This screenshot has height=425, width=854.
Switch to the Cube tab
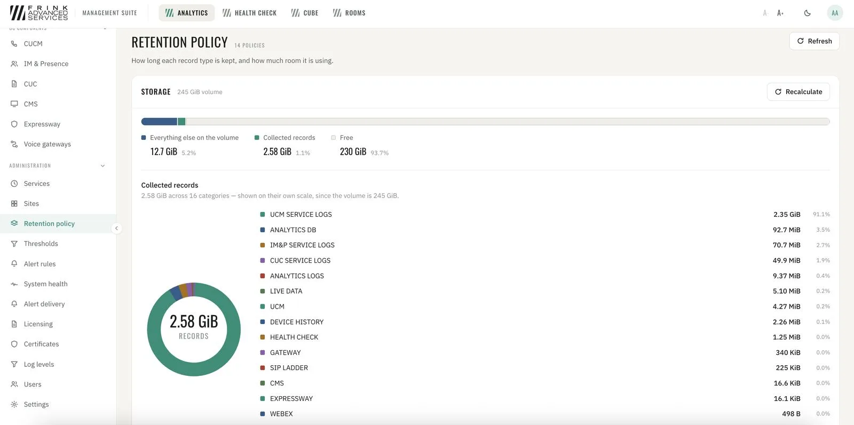tap(305, 13)
